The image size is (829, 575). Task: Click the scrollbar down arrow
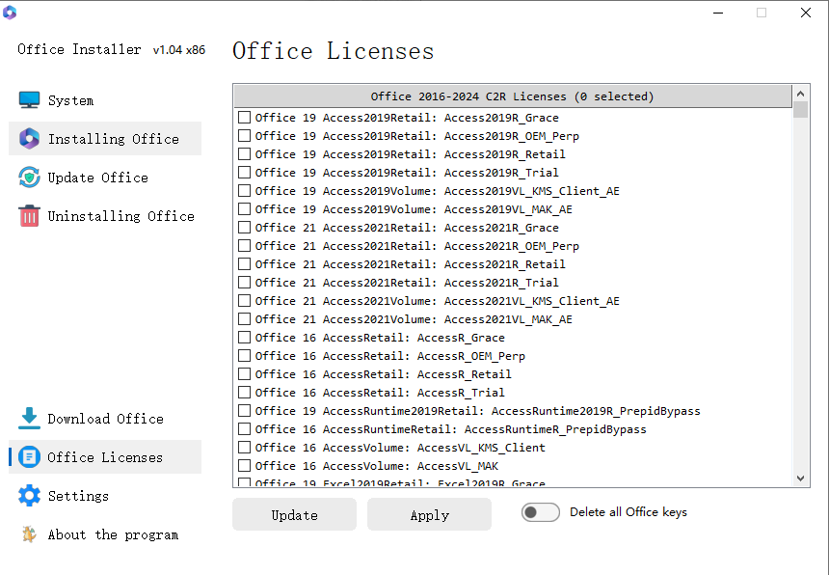[801, 478]
